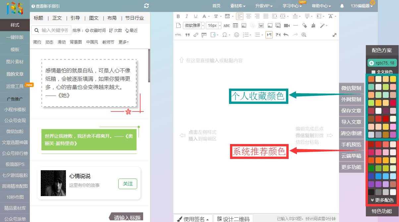
Task: Open 我的文章 in left sidebar
Action: 15,74
